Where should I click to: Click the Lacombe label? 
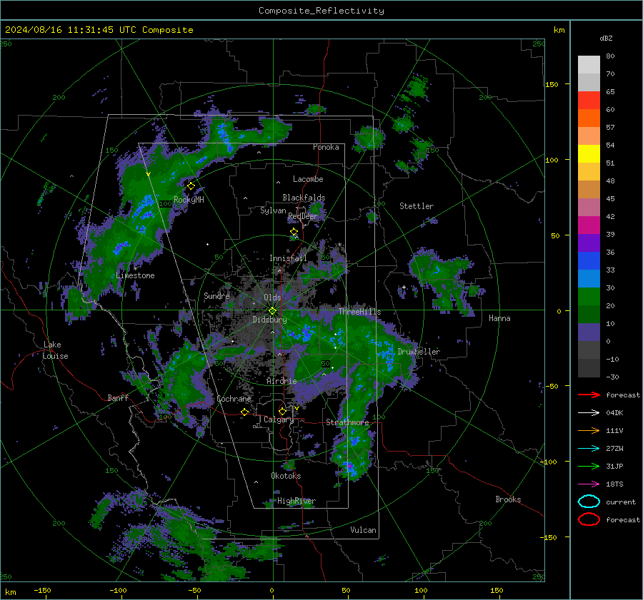(x=308, y=179)
